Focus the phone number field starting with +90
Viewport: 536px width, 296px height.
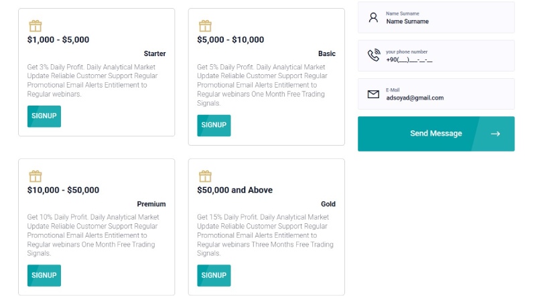(436, 55)
